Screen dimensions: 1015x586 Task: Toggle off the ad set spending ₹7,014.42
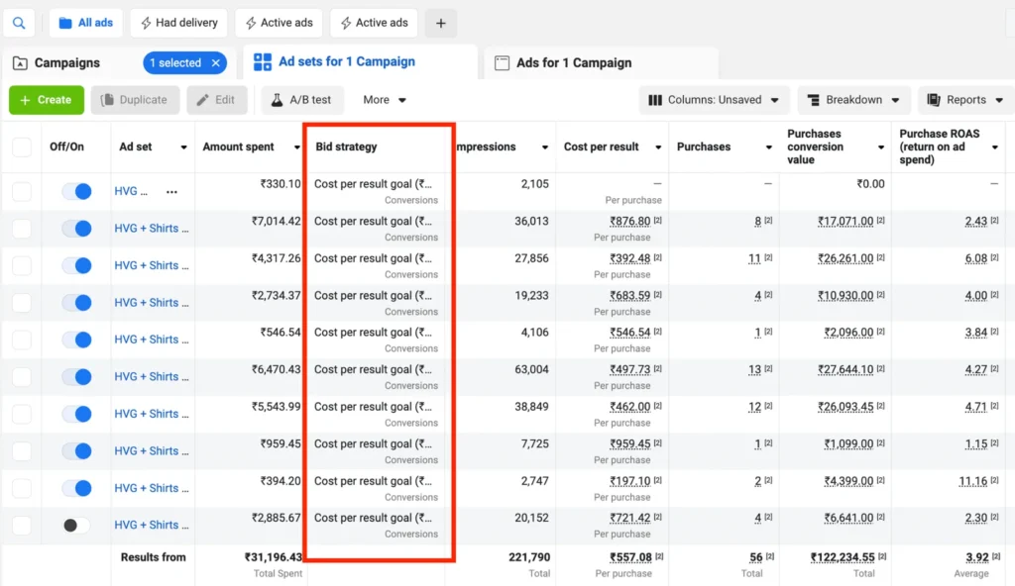coord(76,229)
